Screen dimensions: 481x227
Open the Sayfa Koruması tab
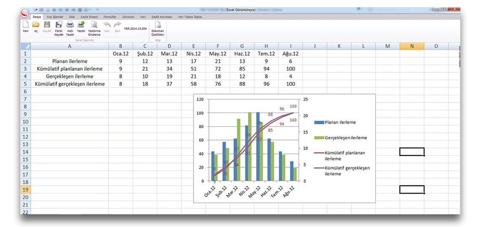pos(162,17)
